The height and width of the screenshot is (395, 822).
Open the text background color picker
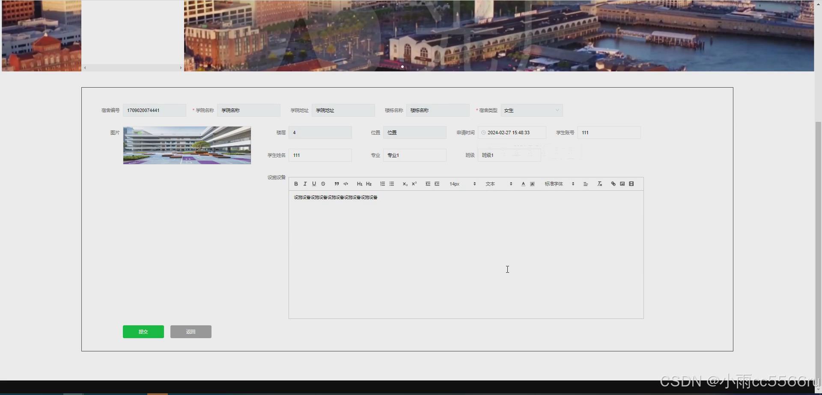coord(532,184)
